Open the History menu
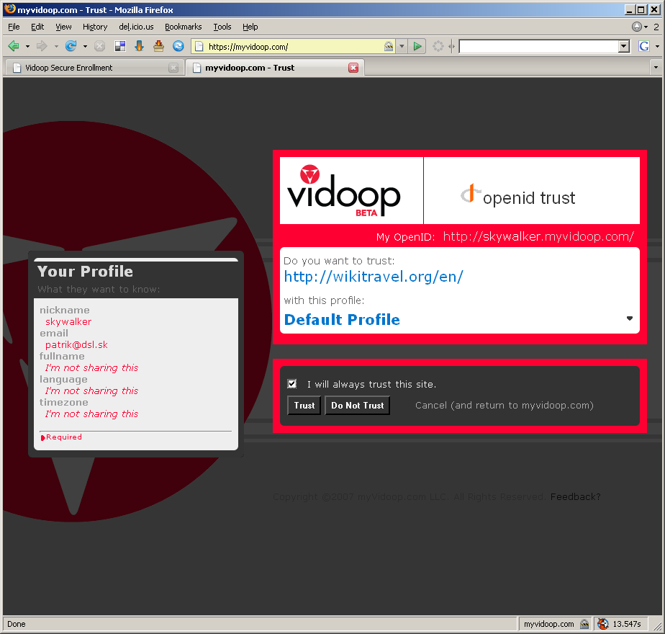Image resolution: width=665 pixels, height=634 pixels. pyautogui.click(x=95, y=27)
